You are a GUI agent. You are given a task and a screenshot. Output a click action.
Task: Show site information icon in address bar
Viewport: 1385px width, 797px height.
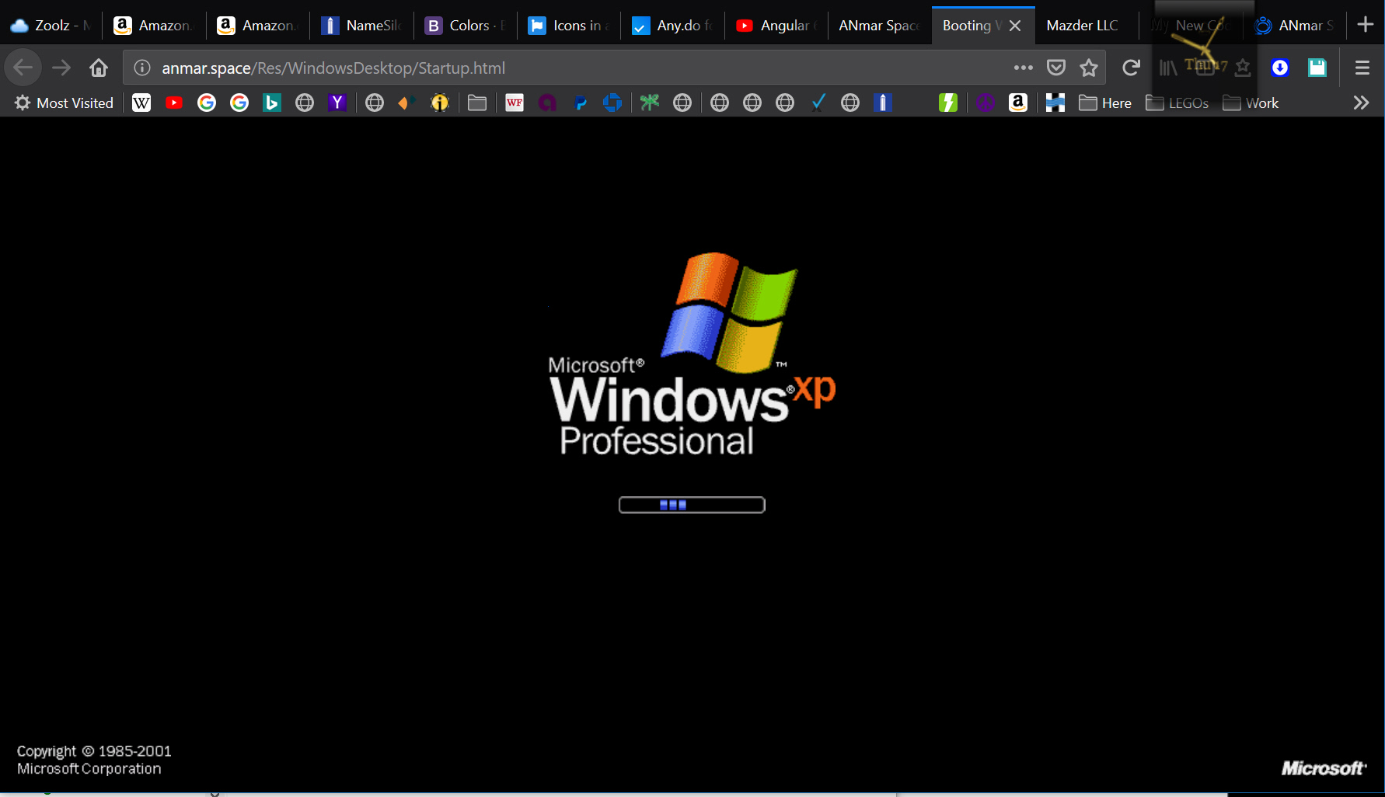[x=142, y=68]
